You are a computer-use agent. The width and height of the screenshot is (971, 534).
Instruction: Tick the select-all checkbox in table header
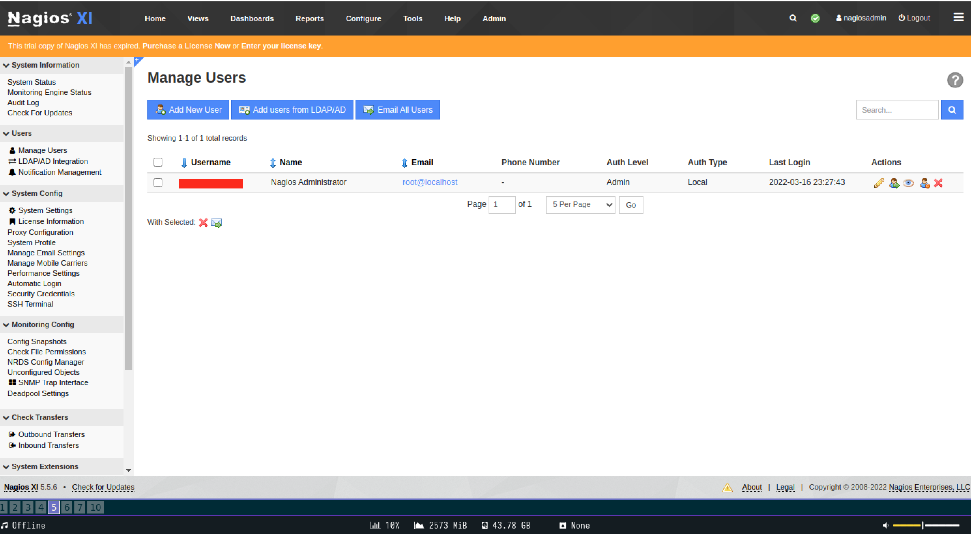pyautogui.click(x=158, y=162)
